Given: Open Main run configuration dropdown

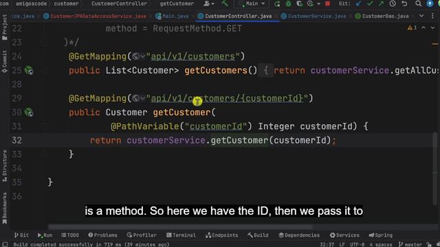Looking at the screenshot, I should (252, 3).
